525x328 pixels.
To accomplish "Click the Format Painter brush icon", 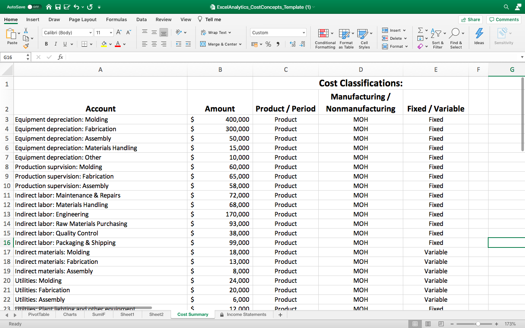I will tap(26, 46).
